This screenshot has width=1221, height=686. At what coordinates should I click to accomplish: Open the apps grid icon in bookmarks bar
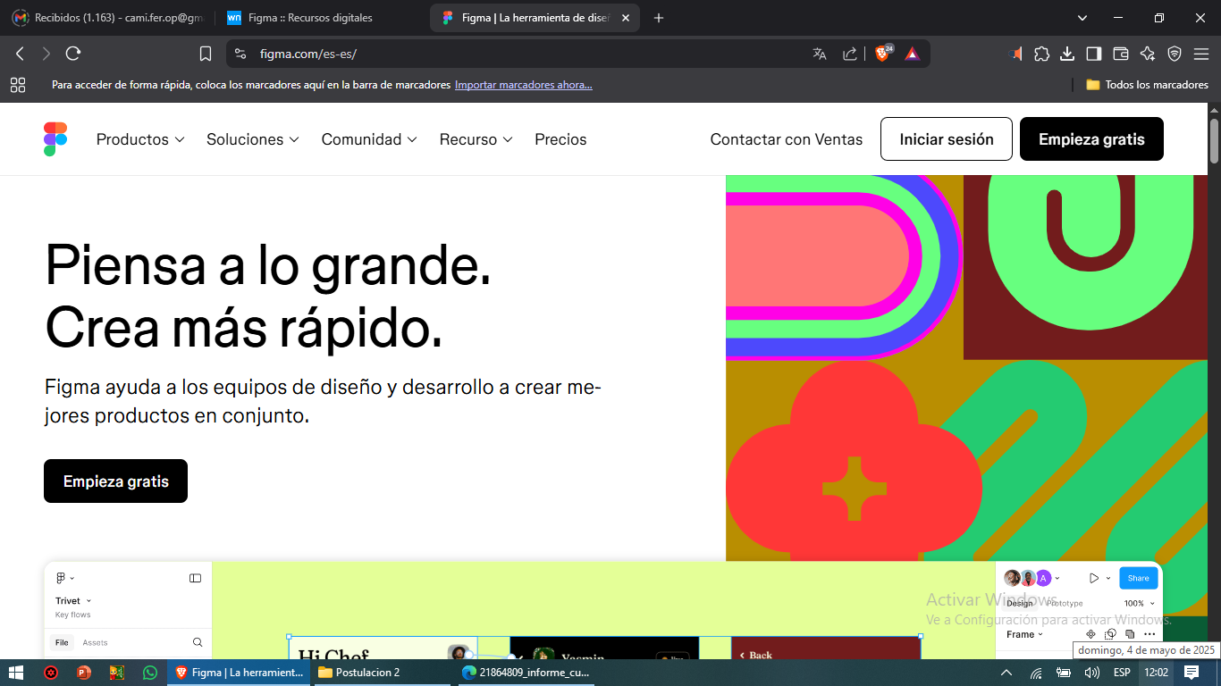[x=18, y=85]
